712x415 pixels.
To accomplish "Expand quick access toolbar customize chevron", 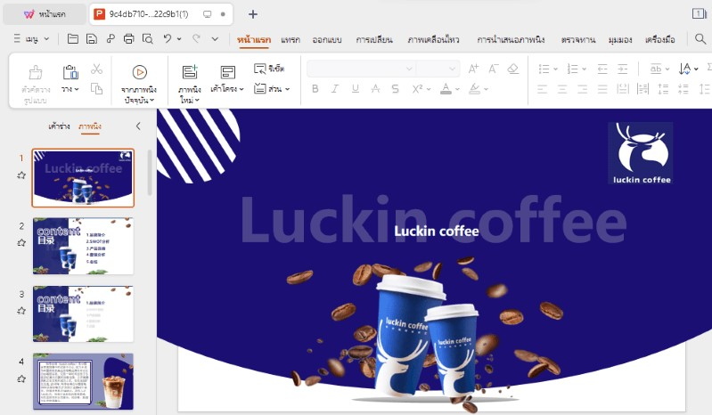I will (x=215, y=39).
